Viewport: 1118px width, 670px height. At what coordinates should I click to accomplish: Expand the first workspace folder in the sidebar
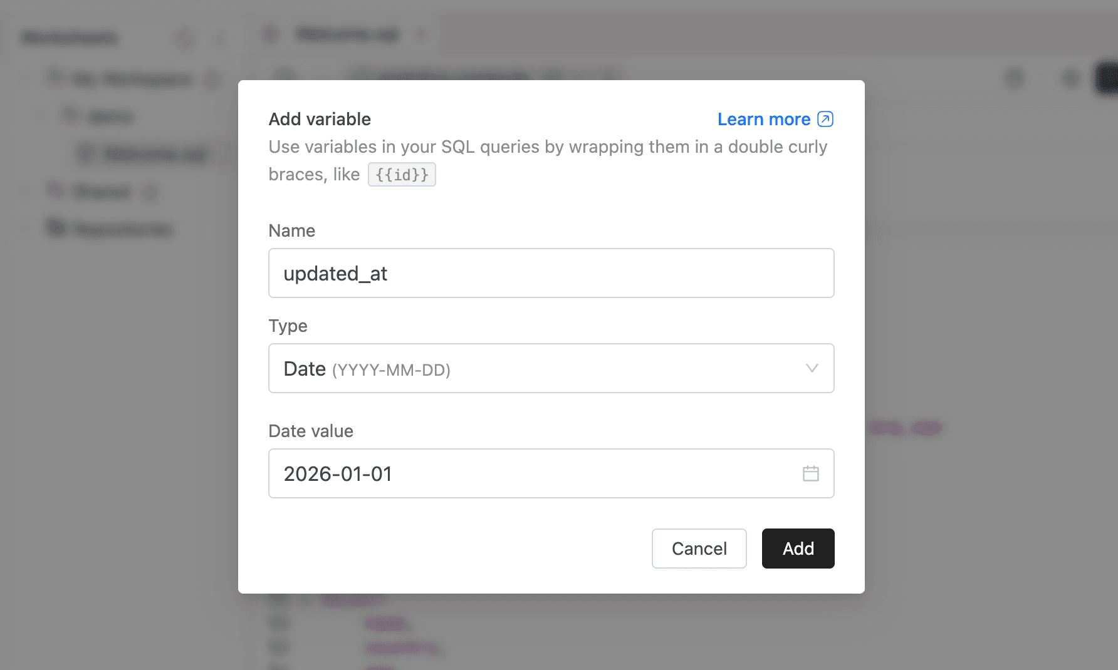tap(25, 80)
